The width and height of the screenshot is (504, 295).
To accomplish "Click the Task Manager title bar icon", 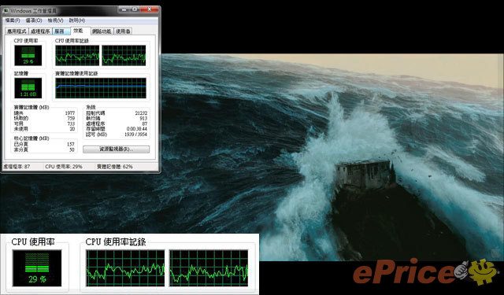I will pyautogui.click(x=6, y=10).
